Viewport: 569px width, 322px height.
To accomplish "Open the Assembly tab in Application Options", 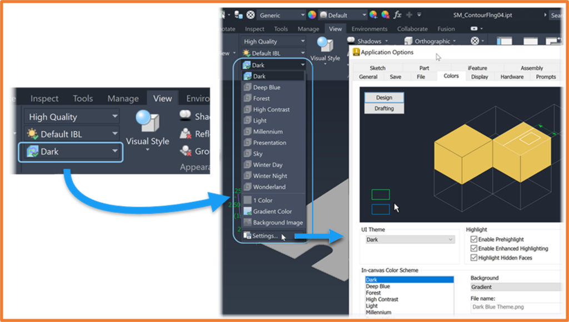I will tap(532, 68).
